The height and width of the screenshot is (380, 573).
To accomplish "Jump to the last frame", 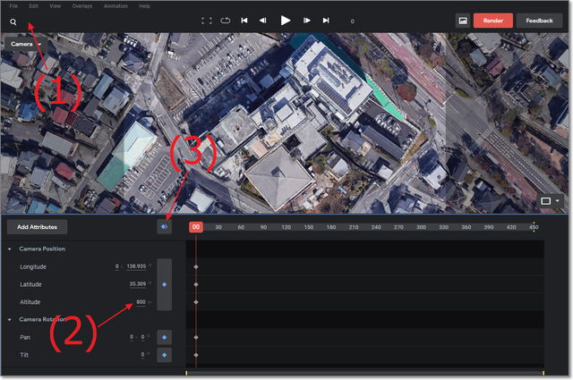I will pyautogui.click(x=326, y=21).
